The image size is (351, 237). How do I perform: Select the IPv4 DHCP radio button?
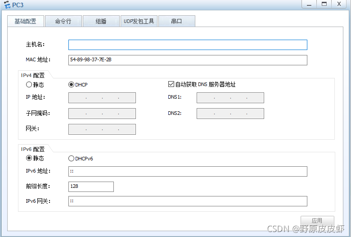coord(71,85)
